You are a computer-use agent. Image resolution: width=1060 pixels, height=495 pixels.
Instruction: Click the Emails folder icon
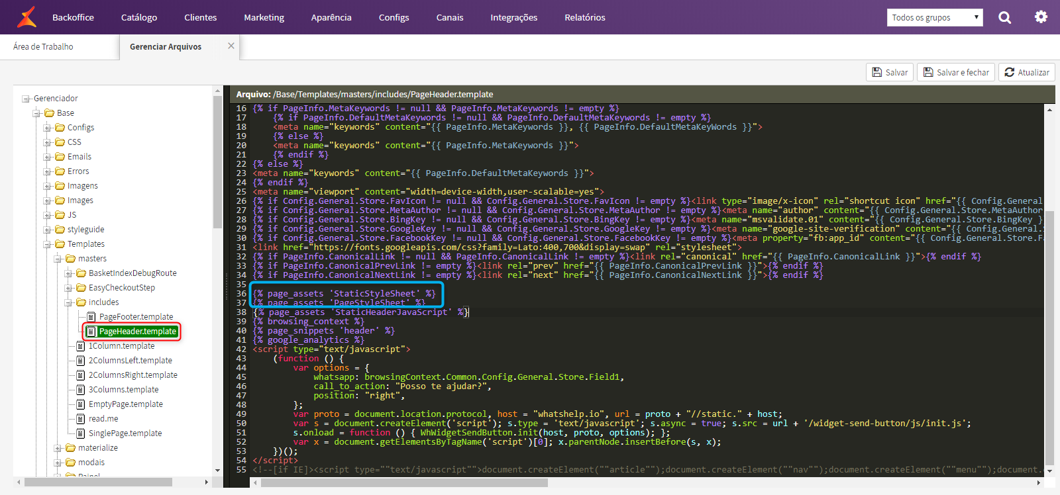pos(60,157)
